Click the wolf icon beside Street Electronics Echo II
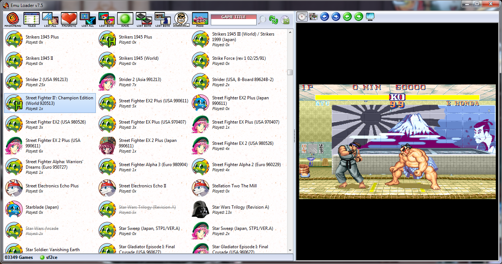Image resolution: width=502 pixels, height=264 pixels. (107, 188)
